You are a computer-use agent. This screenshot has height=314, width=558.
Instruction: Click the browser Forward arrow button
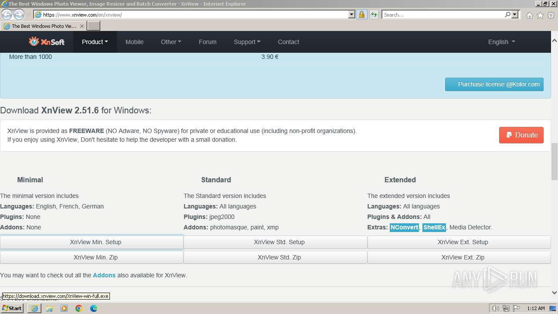click(19, 15)
